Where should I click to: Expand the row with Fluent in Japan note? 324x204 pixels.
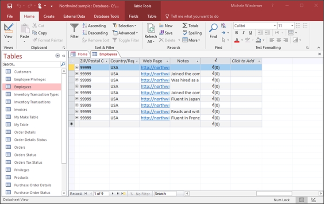point(77,99)
